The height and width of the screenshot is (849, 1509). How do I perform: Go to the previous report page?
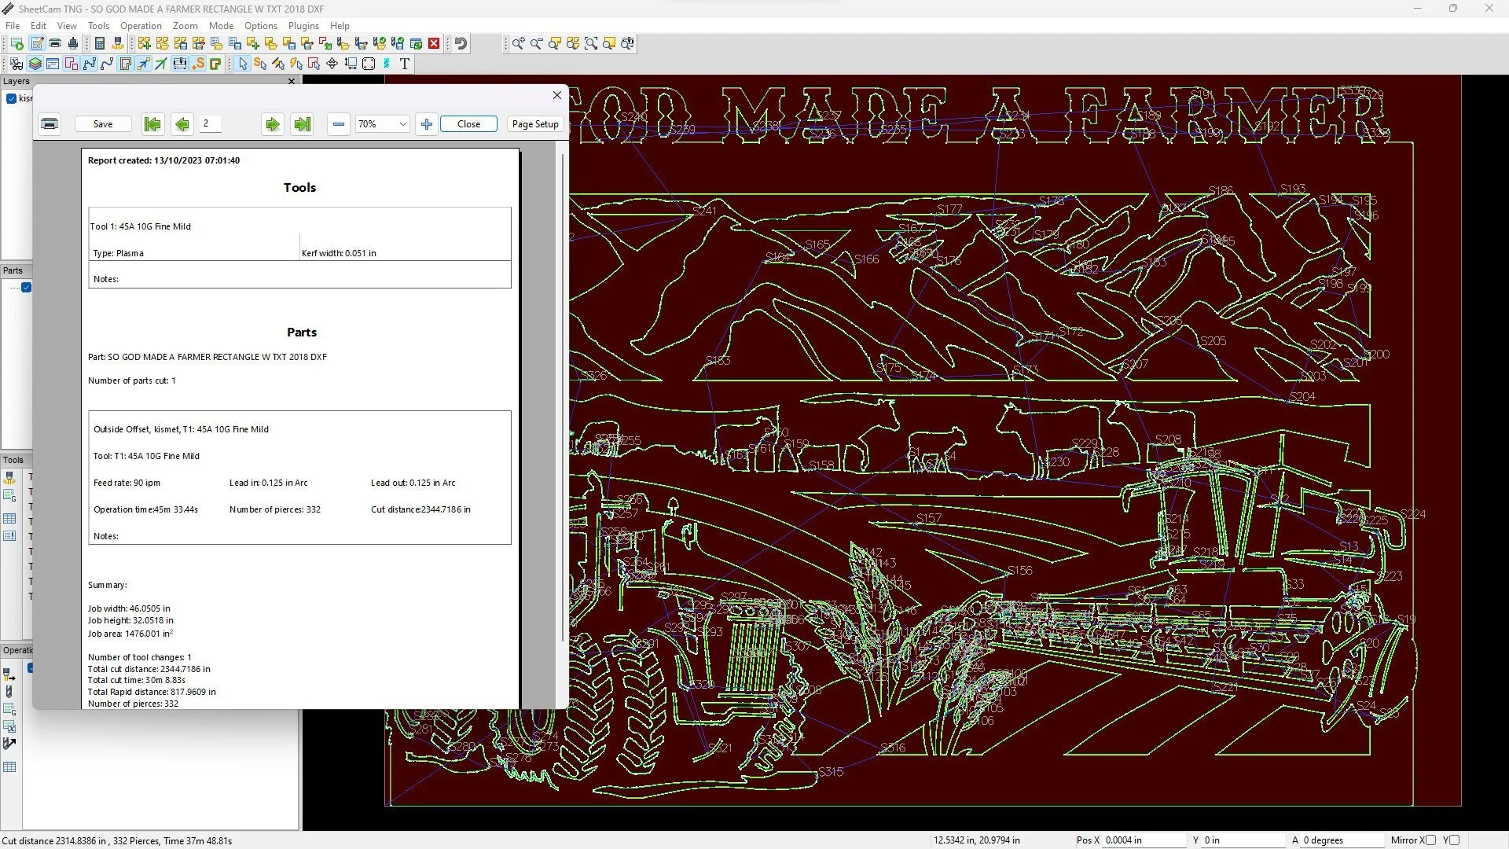[182, 124]
